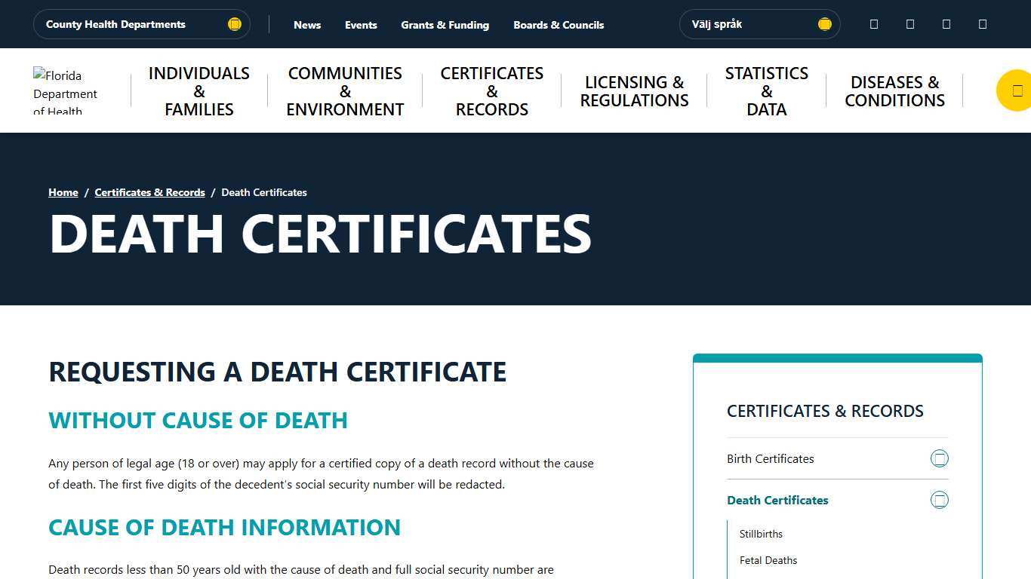Collapse the Death Certificates sidebar section
This screenshot has width=1031, height=579.
[x=940, y=499]
